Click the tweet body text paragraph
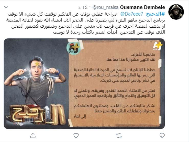189x142 pixels. click(86, 23)
